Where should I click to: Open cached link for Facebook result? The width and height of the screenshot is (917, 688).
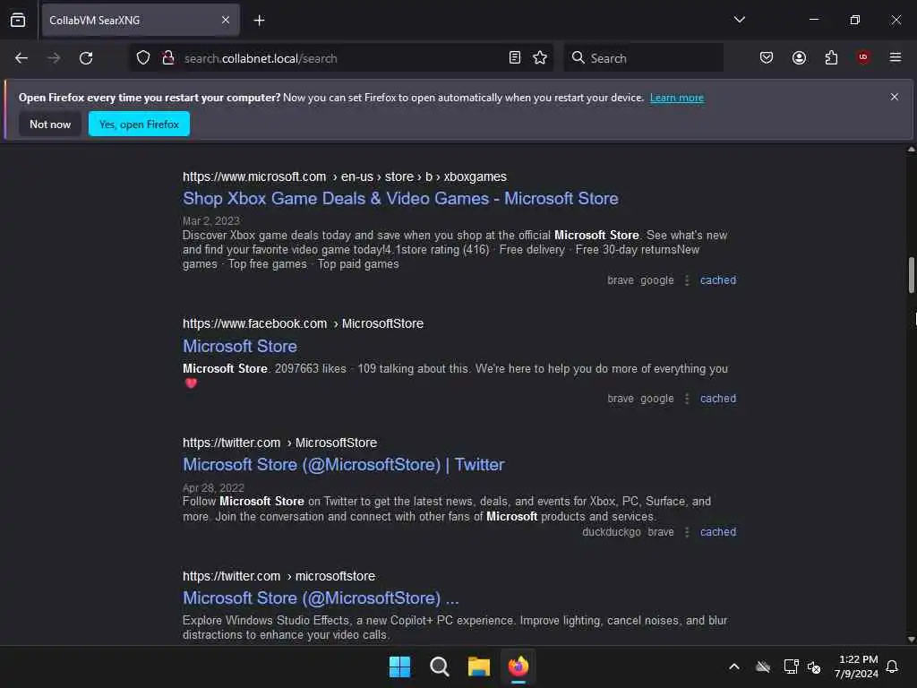coord(718,399)
